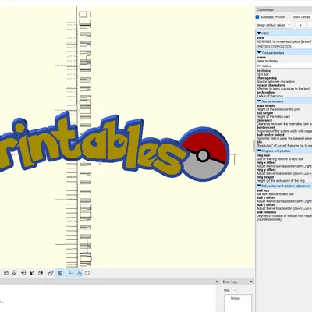Click the 'rotate characters' parameter label
Screen dimensions: 312x312
271,85
